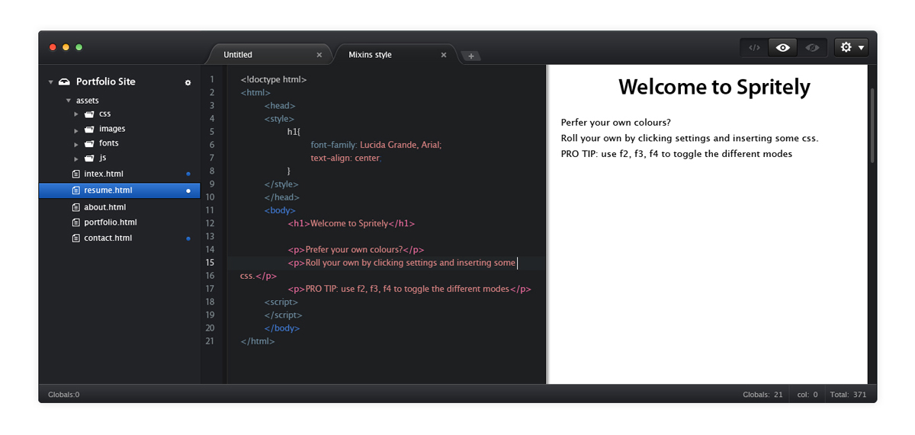Close window with red button

tap(53, 47)
